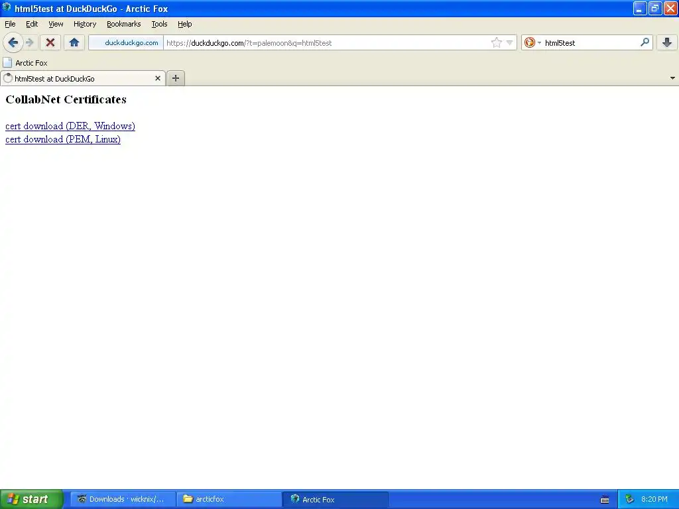Open the Edit menu

click(x=32, y=24)
